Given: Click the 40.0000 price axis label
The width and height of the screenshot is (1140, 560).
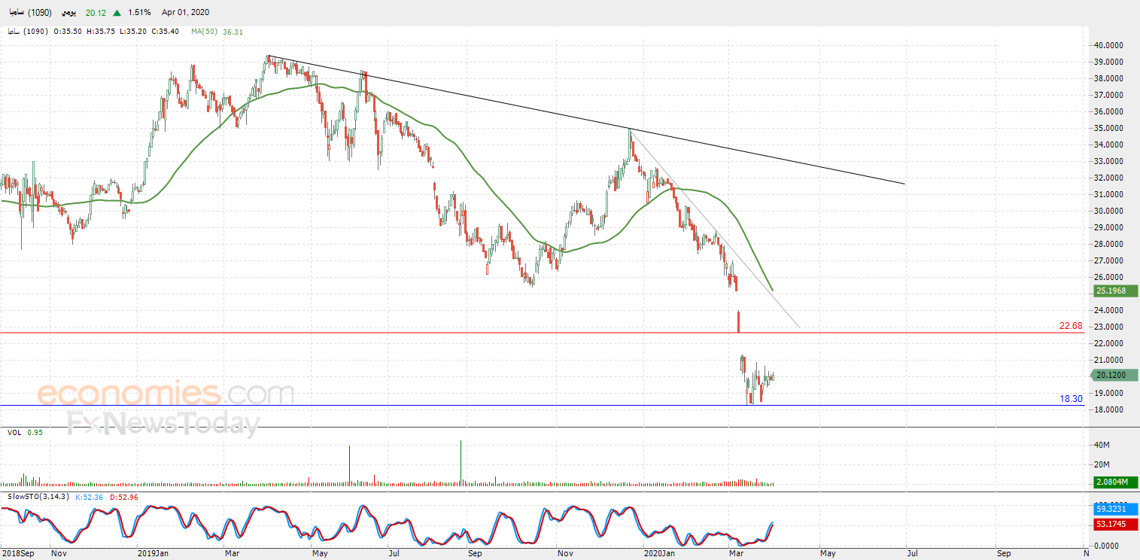Looking at the screenshot, I should [1108, 45].
